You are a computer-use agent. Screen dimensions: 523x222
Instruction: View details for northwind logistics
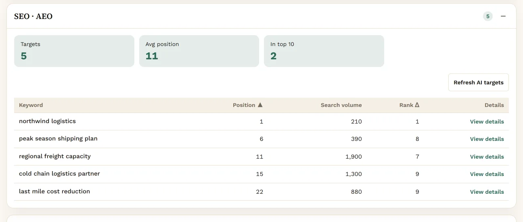point(487,121)
